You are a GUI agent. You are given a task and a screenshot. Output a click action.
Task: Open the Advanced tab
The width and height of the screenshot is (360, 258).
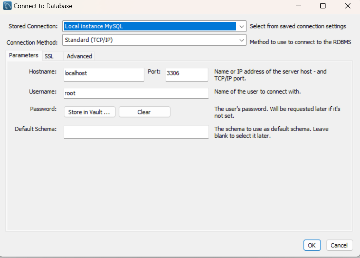[x=79, y=56]
